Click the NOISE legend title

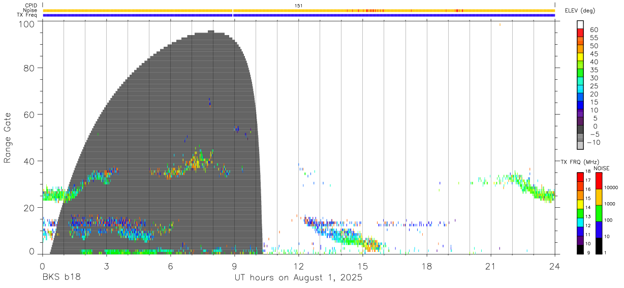[x=601, y=168]
